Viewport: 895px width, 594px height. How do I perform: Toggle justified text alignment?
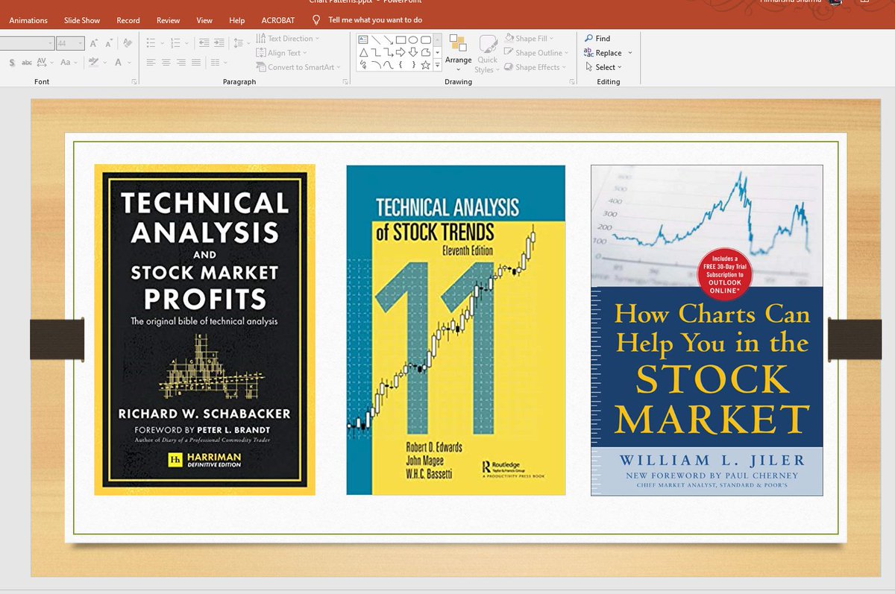[196, 63]
